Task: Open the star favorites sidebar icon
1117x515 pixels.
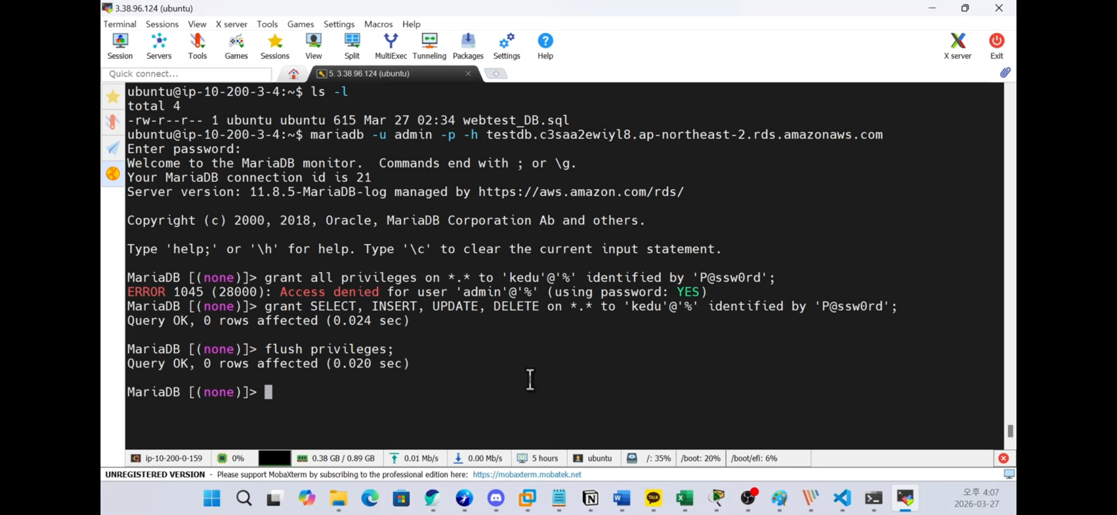Action: point(113,97)
